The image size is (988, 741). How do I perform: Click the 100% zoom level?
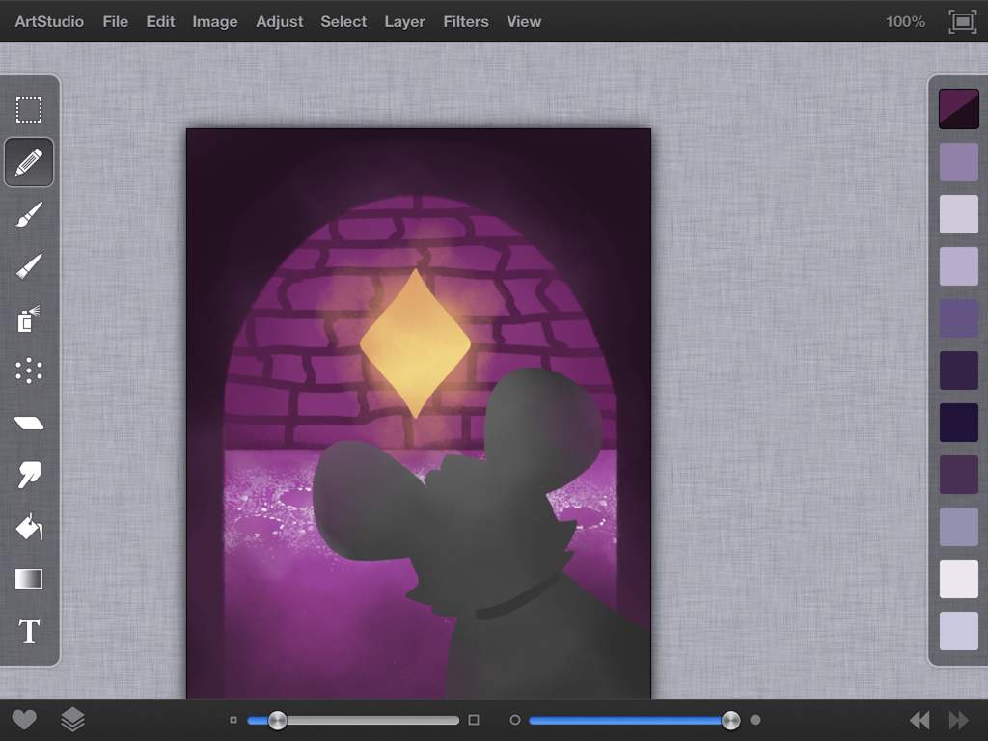[x=905, y=22]
